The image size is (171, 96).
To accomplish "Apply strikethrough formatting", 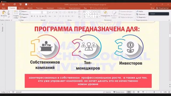I will [43, 16].
